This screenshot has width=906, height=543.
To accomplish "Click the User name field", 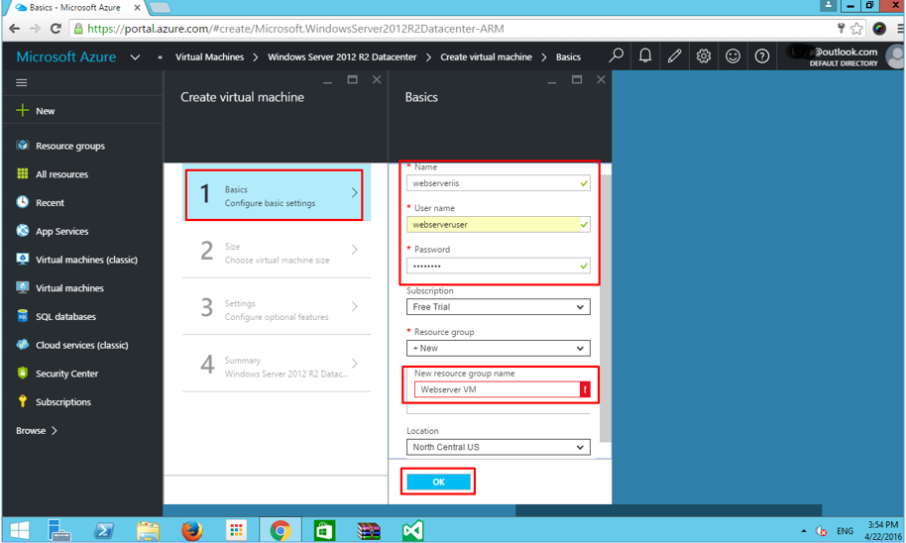I will point(498,225).
